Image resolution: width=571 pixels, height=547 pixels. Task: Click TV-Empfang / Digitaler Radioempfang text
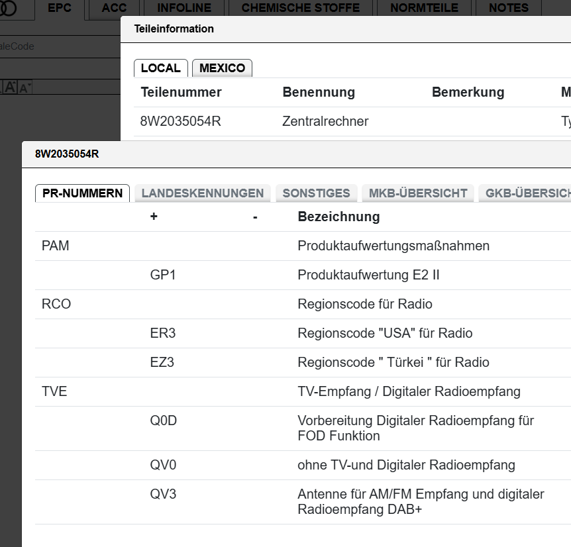(x=409, y=391)
